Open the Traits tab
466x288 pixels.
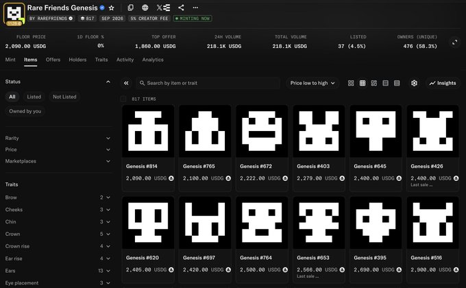[101, 60]
